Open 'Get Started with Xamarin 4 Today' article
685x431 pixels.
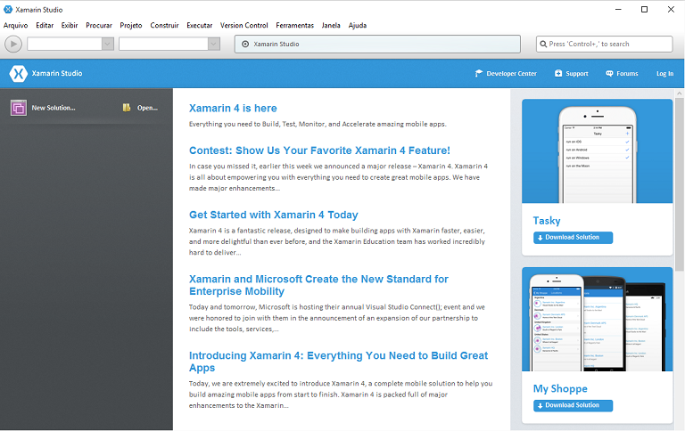pos(274,215)
